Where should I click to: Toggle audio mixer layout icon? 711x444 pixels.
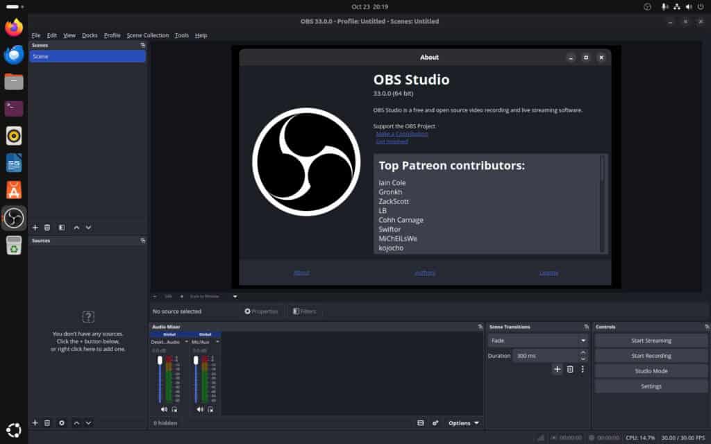[420, 422]
